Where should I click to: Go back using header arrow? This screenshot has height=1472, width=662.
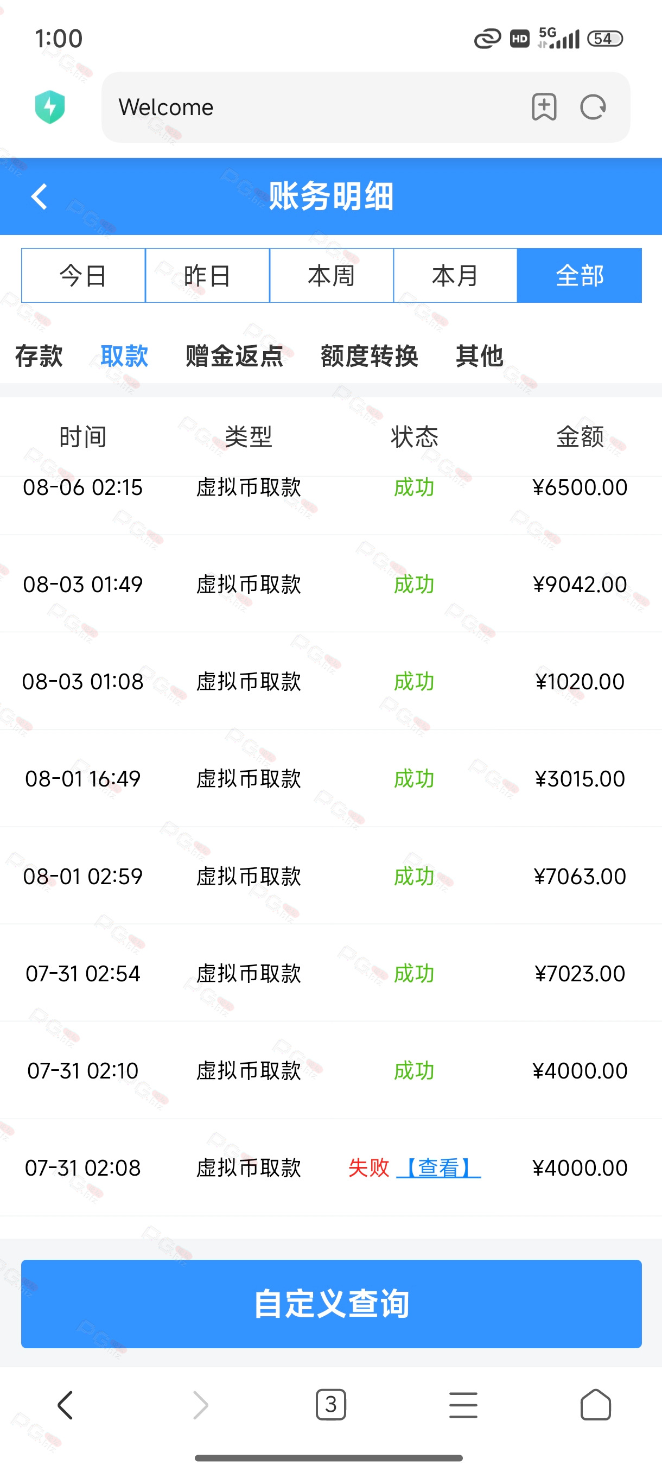(x=40, y=196)
